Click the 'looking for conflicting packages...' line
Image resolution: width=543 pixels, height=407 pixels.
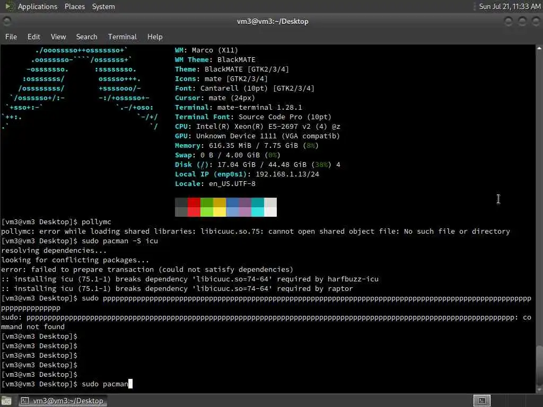click(x=75, y=260)
